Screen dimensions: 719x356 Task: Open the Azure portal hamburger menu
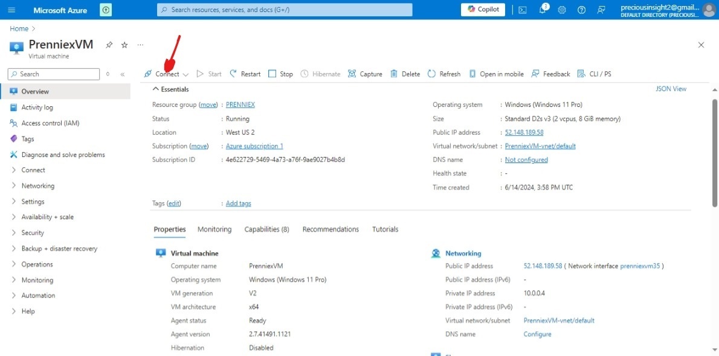(12, 10)
